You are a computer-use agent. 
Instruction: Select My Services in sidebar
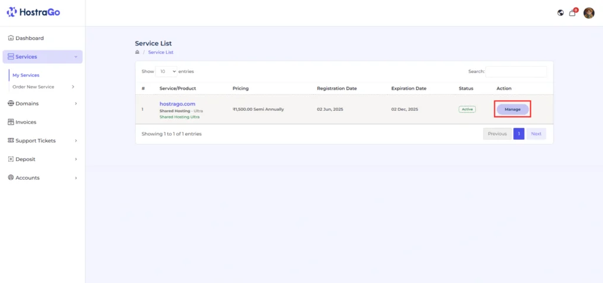26,75
